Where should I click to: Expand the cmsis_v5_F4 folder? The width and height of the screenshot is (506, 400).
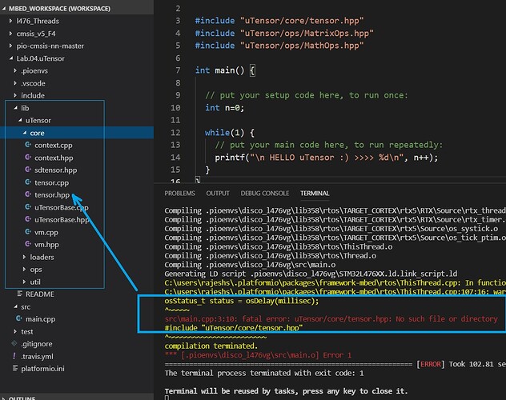(x=10, y=34)
